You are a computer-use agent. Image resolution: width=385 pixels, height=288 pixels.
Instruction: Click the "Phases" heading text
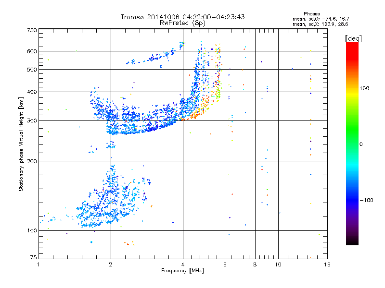pos(311,14)
